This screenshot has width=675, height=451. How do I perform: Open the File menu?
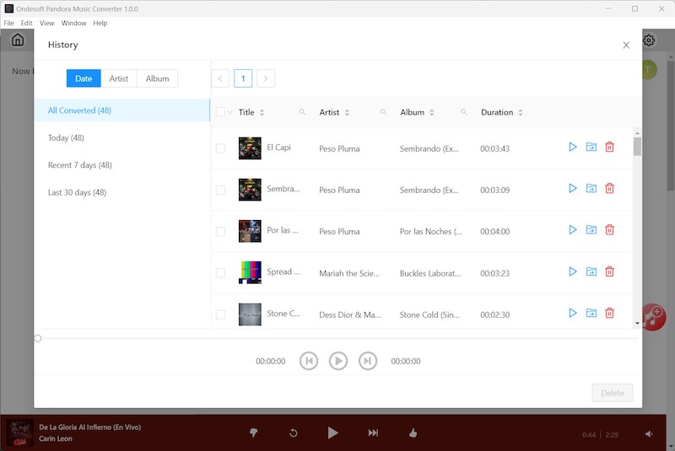[9, 24]
